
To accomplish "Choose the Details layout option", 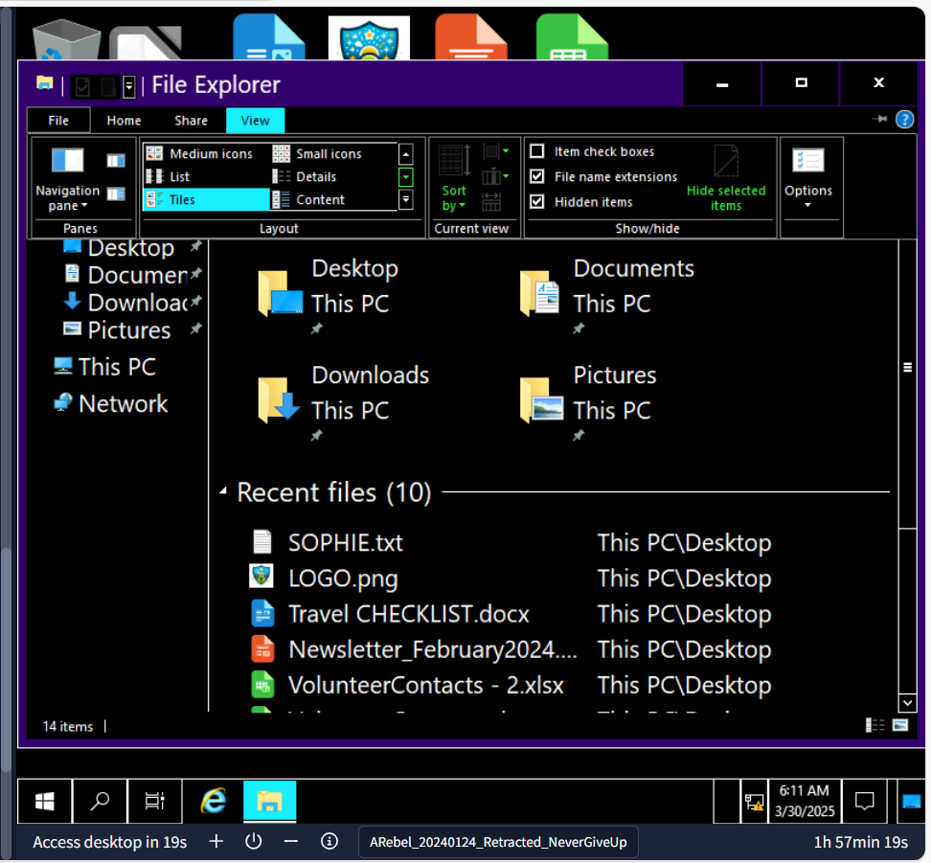I will [x=315, y=176].
